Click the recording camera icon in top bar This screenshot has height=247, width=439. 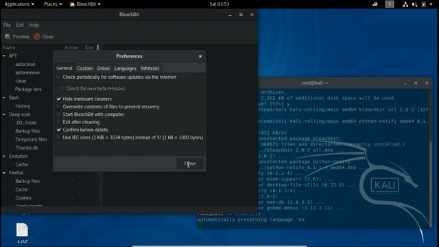tap(375, 4)
